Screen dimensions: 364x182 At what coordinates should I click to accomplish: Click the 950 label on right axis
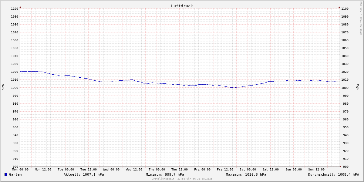click(x=344, y=127)
